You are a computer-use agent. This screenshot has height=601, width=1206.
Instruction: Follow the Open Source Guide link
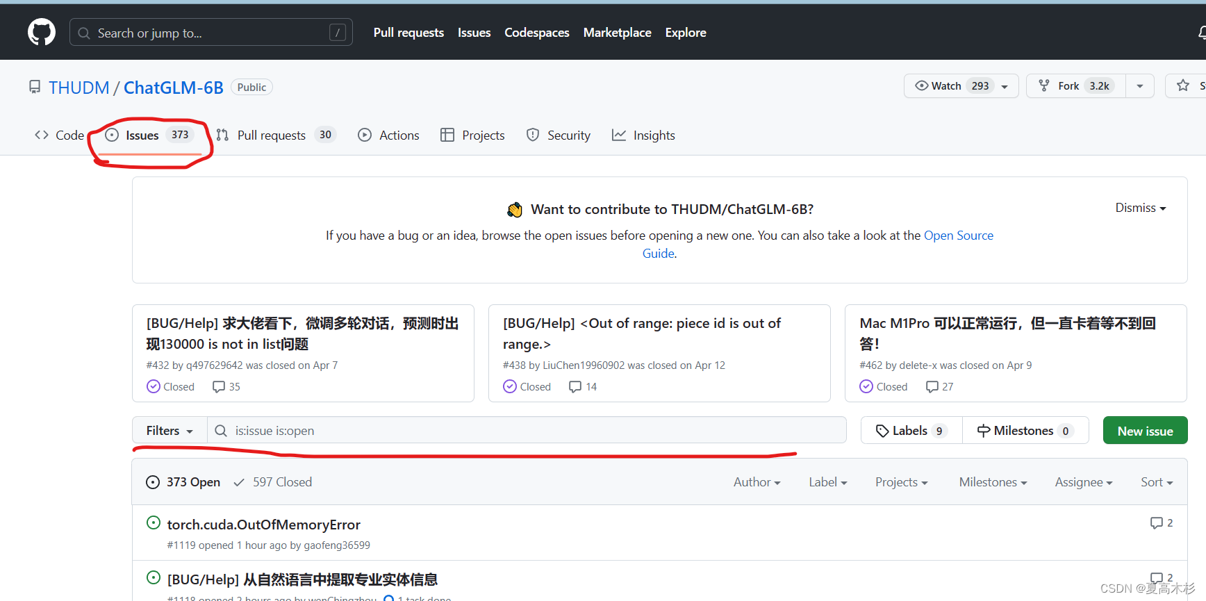[958, 236]
